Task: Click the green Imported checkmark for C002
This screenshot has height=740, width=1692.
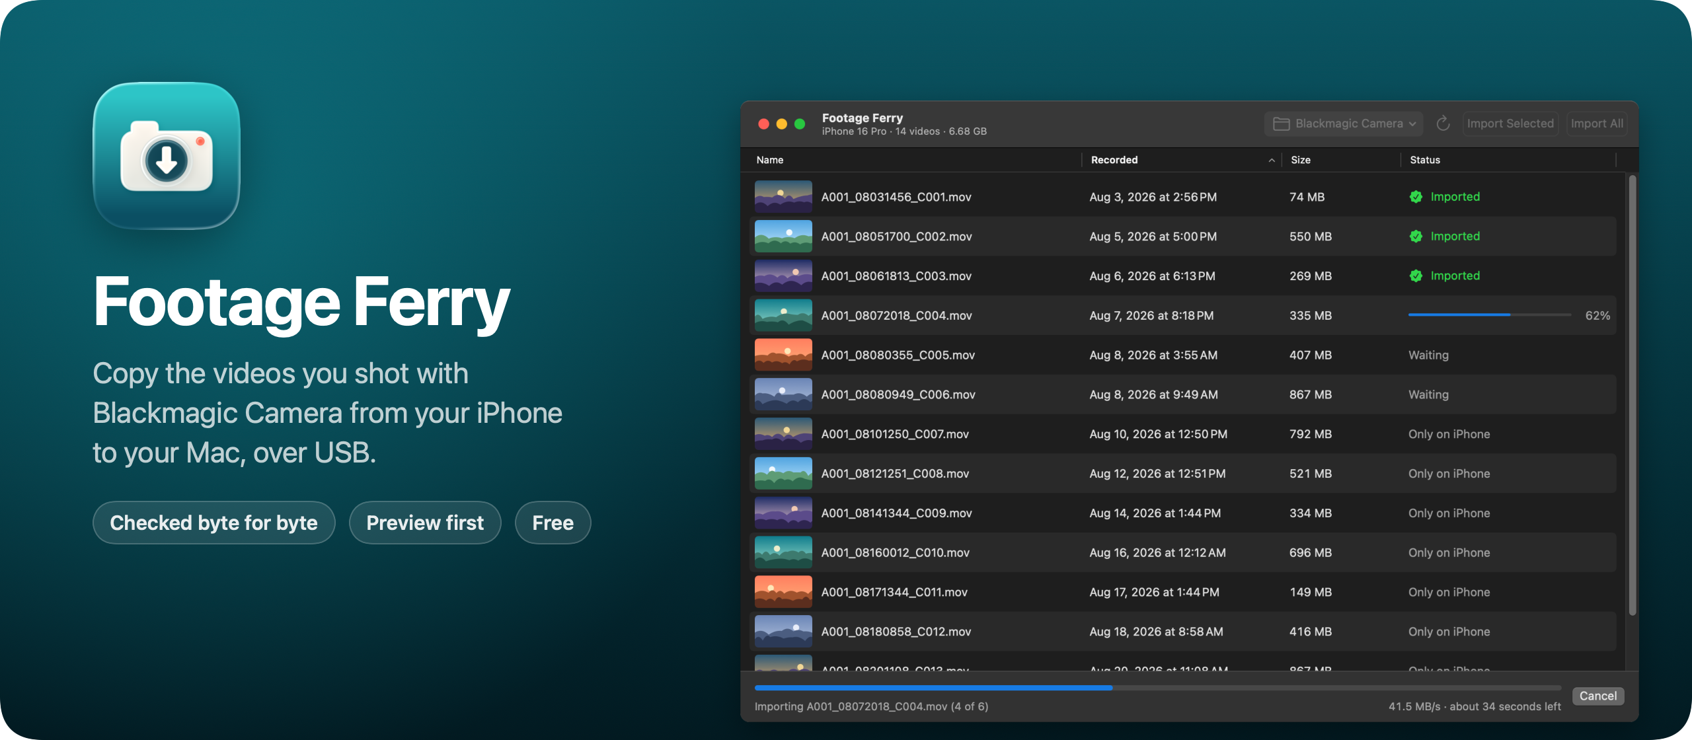Action: [x=1416, y=237]
